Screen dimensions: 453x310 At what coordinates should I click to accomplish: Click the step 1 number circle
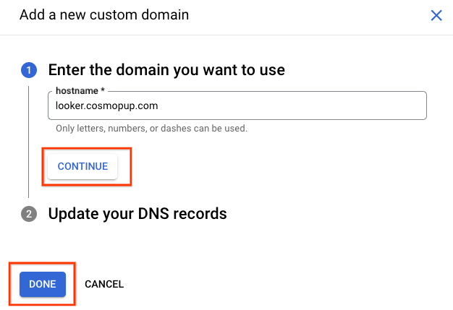[x=29, y=70]
